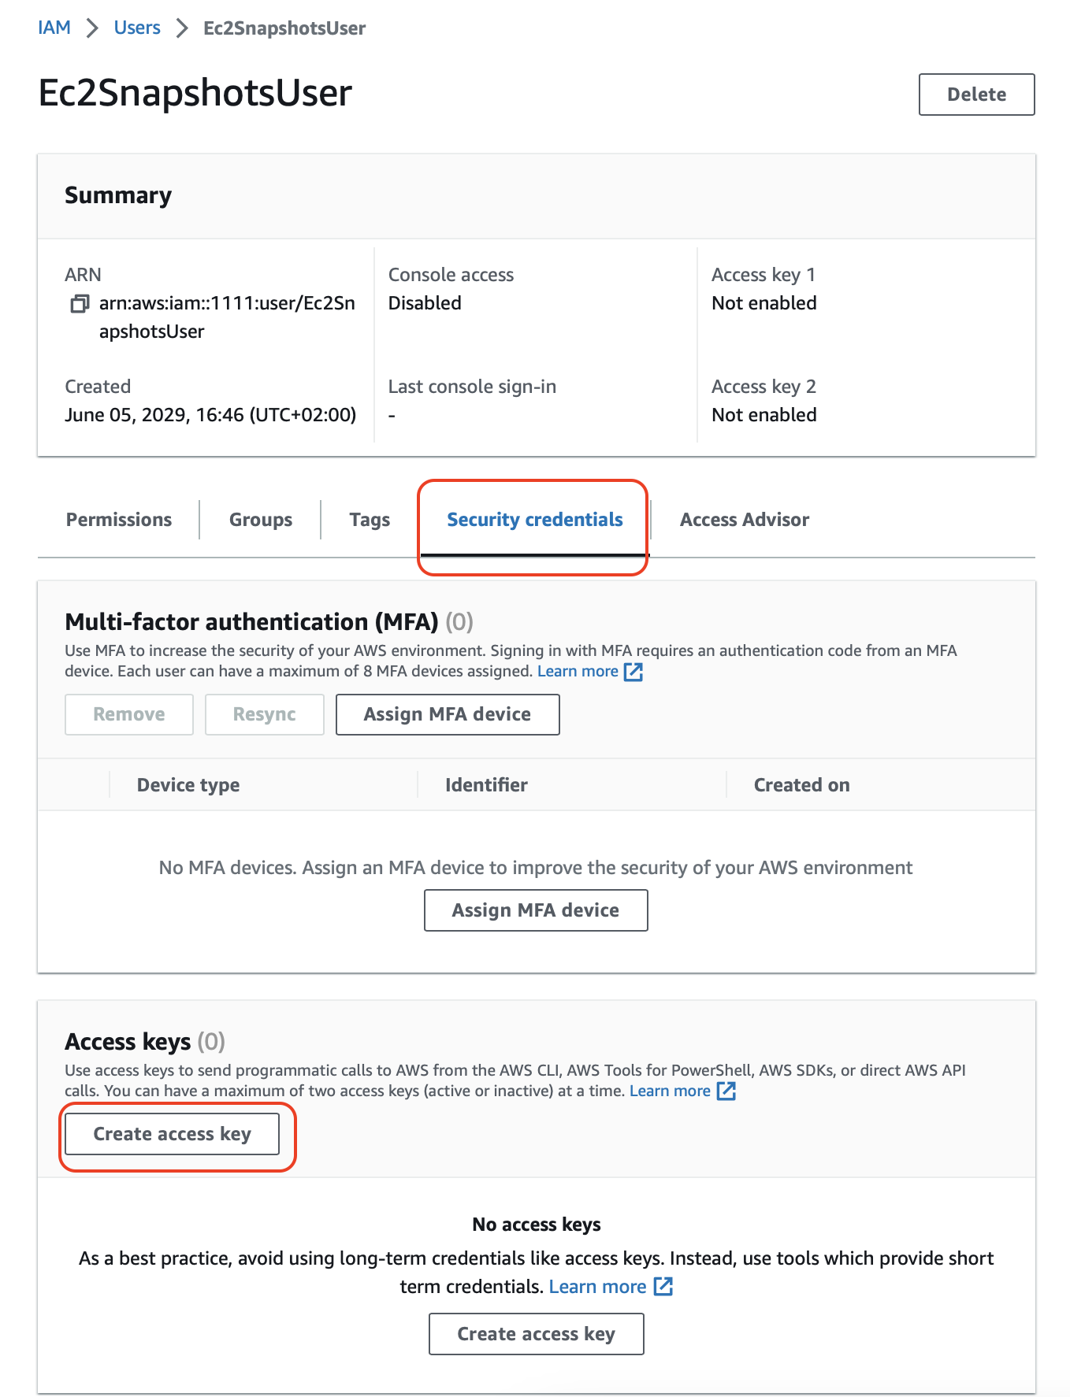This screenshot has height=1397, width=1070.
Task: Copy the user ARN to clipboard
Action: (79, 303)
